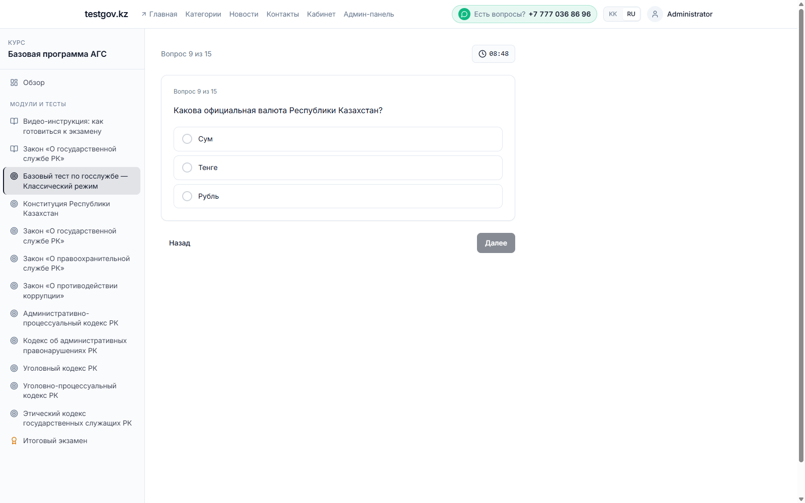Image resolution: width=805 pixels, height=503 pixels.
Task: Open Административно-процессуальный кодекс РК
Action: [72, 318]
